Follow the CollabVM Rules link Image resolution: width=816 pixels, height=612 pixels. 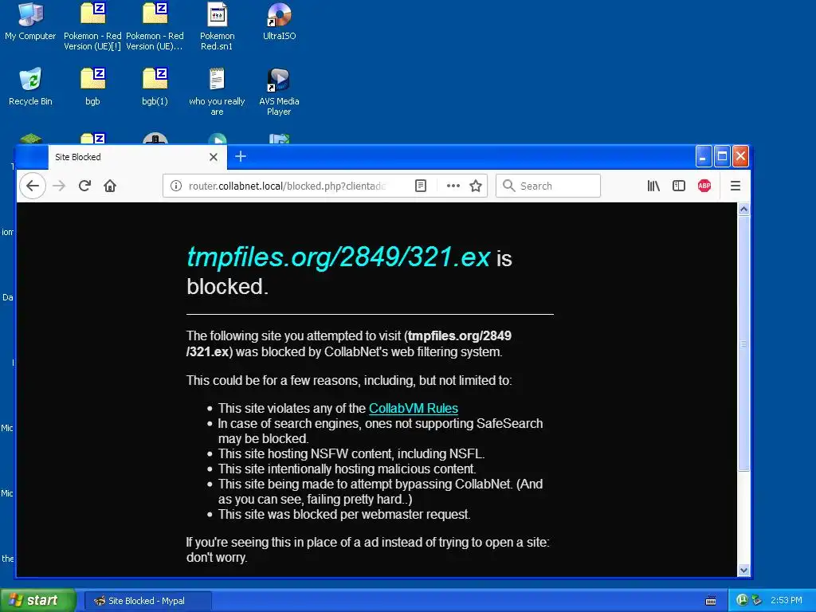coord(414,409)
